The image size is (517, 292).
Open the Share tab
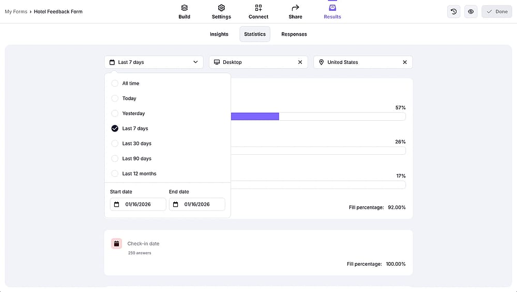(x=295, y=12)
